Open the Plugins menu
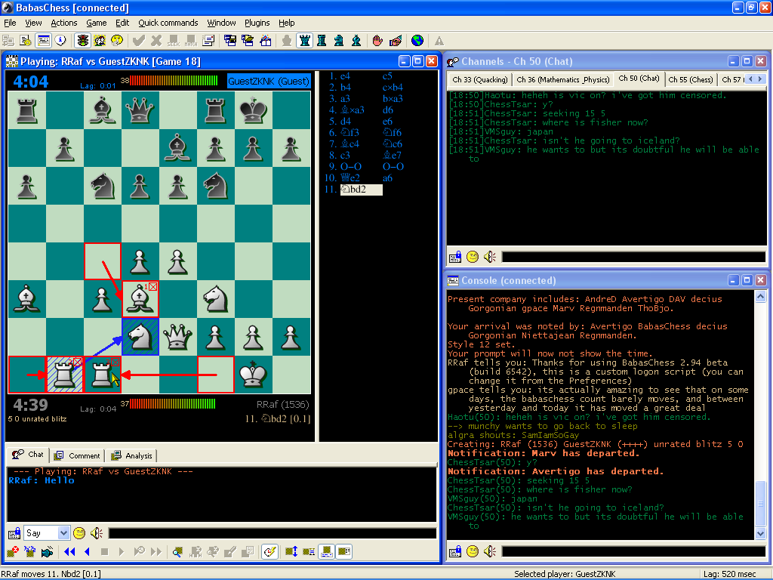 tap(257, 23)
